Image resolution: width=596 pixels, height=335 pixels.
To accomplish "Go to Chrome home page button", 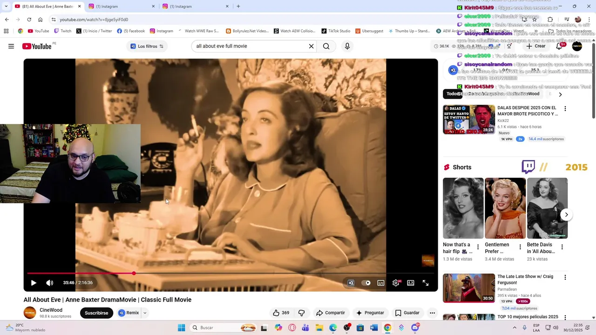I will click(40, 20).
